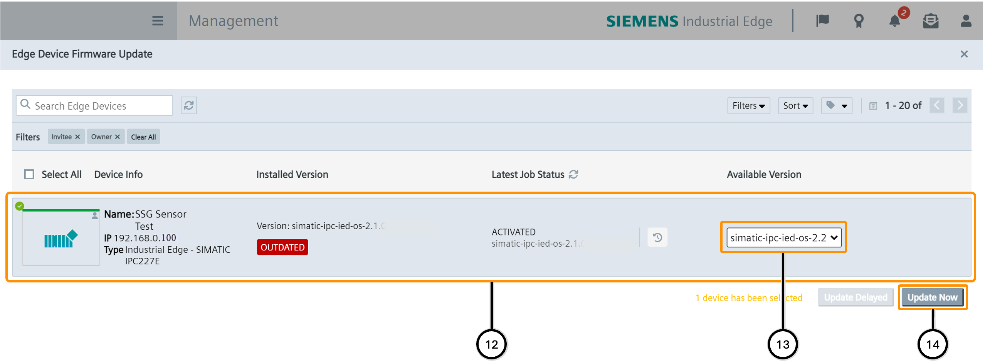The image size is (985, 364).
Task: Open the tag labels dropdown
Action: (837, 106)
